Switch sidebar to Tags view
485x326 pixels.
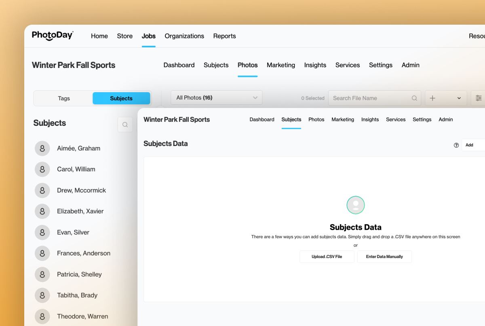click(64, 98)
